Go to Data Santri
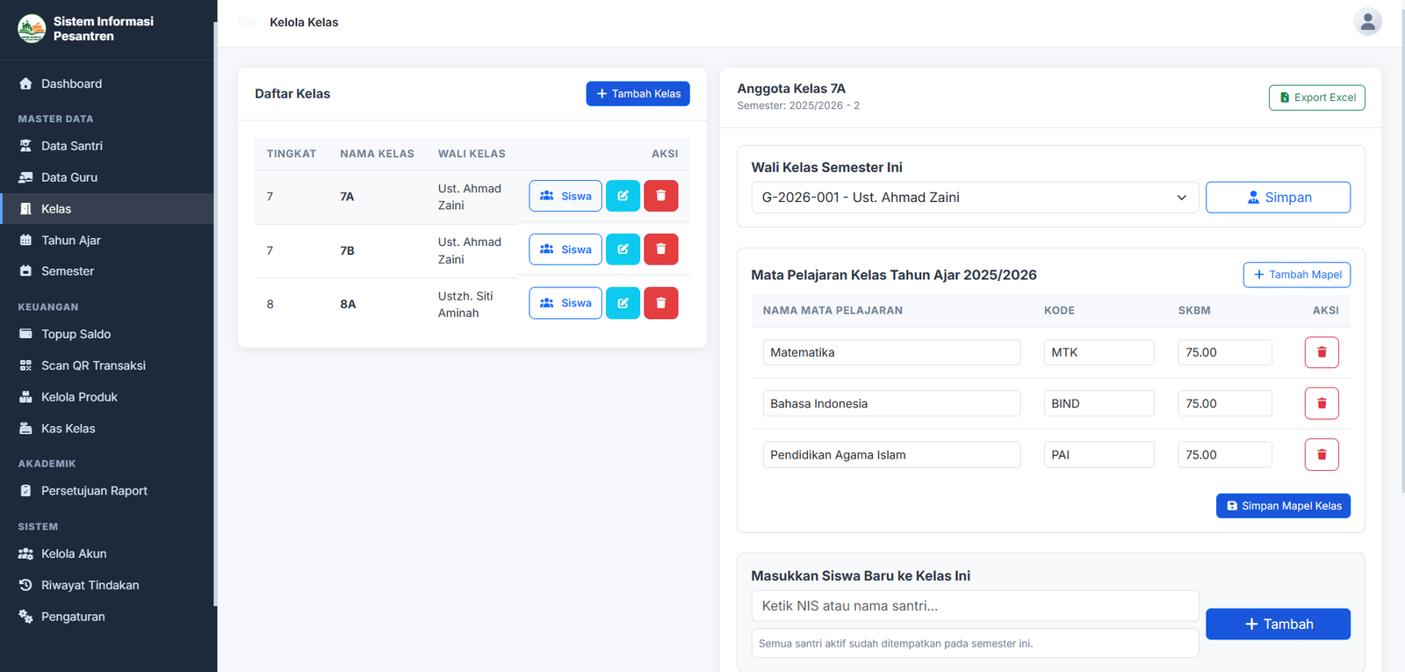Image resolution: width=1405 pixels, height=672 pixels. point(107,146)
